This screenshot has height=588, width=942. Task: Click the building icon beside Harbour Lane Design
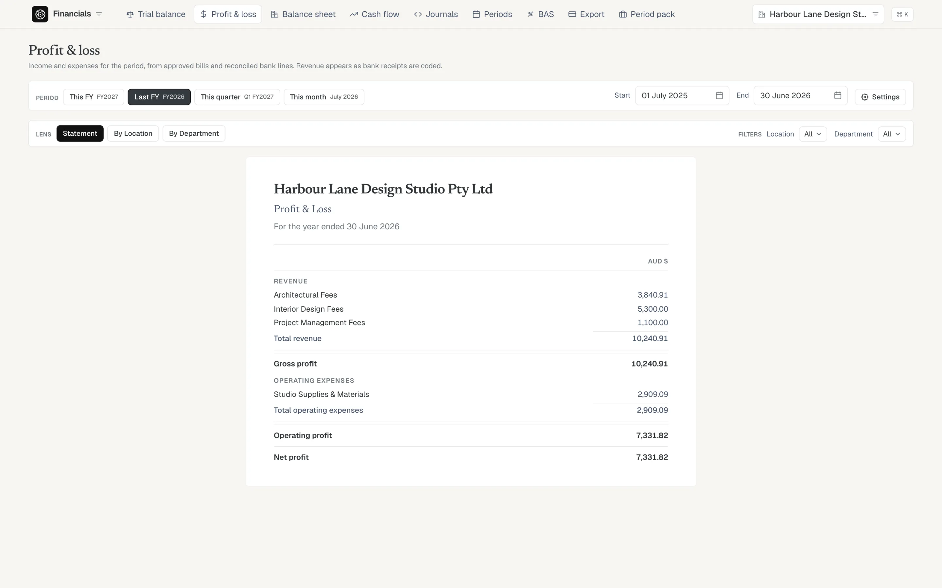pyautogui.click(x=762, y=14)
